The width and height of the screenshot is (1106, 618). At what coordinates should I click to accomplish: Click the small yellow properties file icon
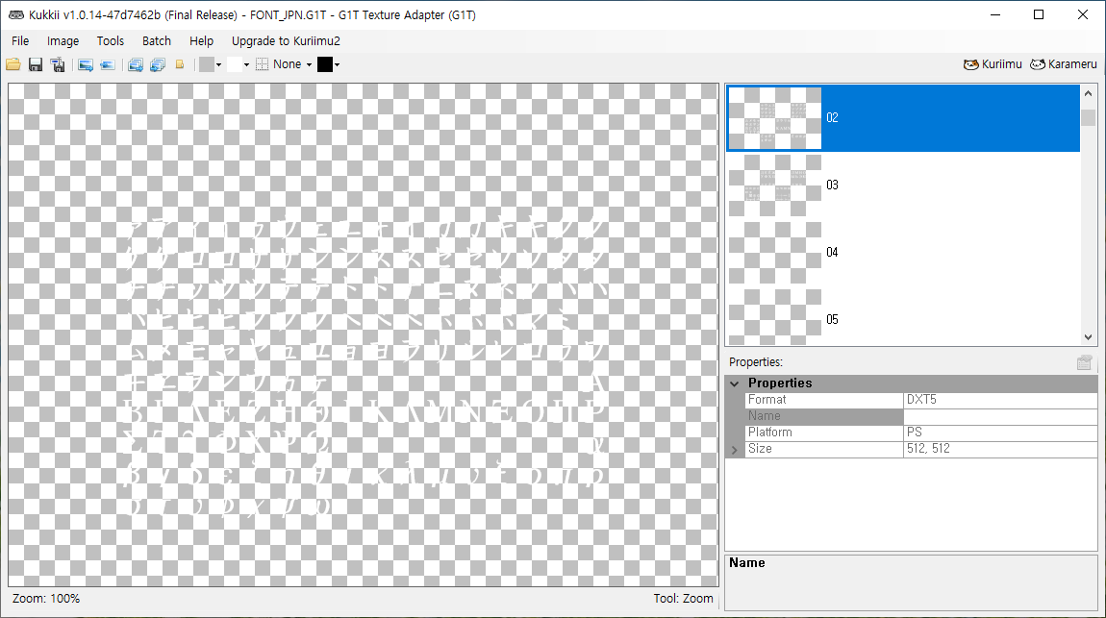[180, 64]
